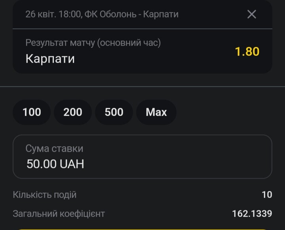Click the events count value 10

[267, 195]
